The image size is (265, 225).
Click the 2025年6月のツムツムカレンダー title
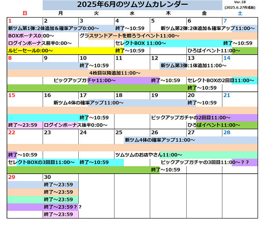(x=132, y=5)
